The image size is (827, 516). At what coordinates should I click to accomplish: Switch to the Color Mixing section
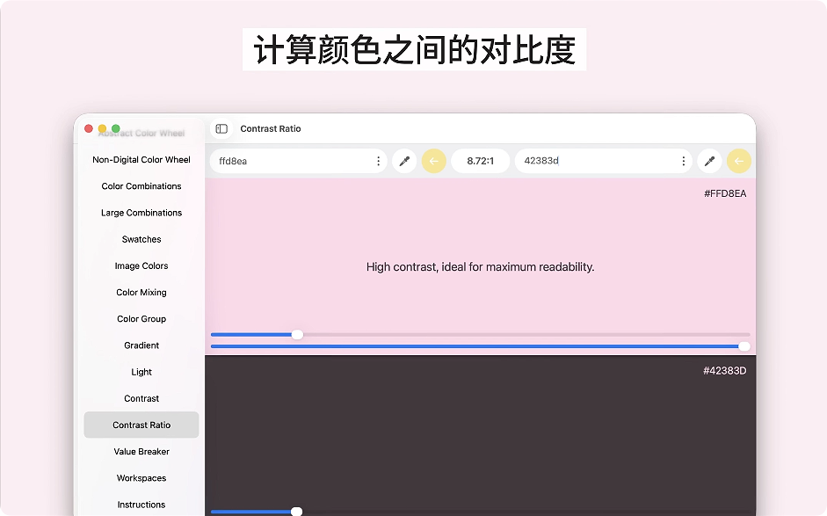coord(141,292)
